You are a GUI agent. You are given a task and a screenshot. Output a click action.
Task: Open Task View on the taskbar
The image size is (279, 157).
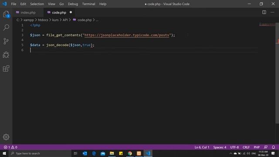pos(75,153)
